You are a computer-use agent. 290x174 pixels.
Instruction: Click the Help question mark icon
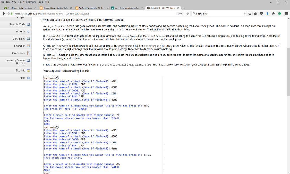point(28,78)
